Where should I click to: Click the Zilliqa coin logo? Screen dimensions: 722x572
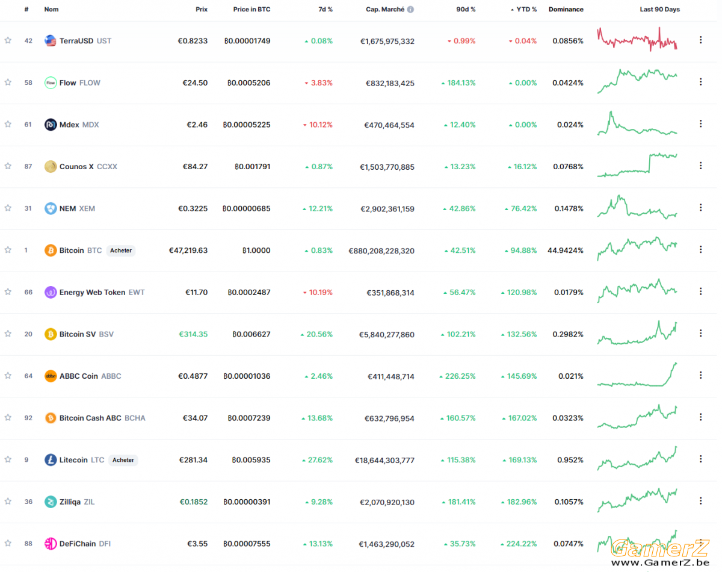tap(51, 502)
